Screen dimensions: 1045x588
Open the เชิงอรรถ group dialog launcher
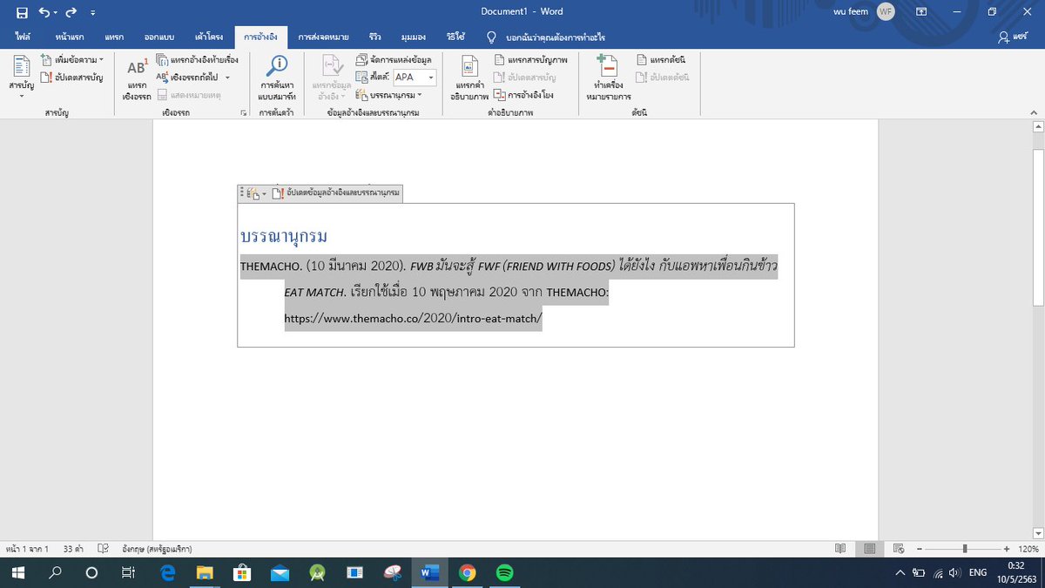tap(244, 113)
